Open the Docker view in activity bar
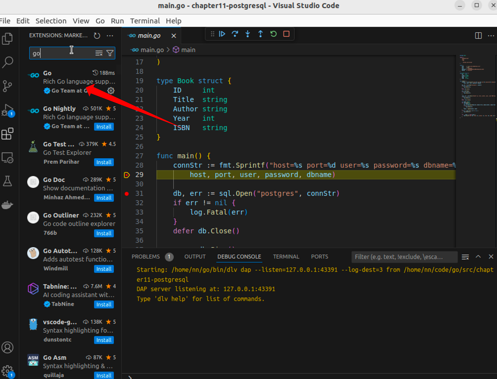Viewport: 497px width, 379px height. pos(7,205)
